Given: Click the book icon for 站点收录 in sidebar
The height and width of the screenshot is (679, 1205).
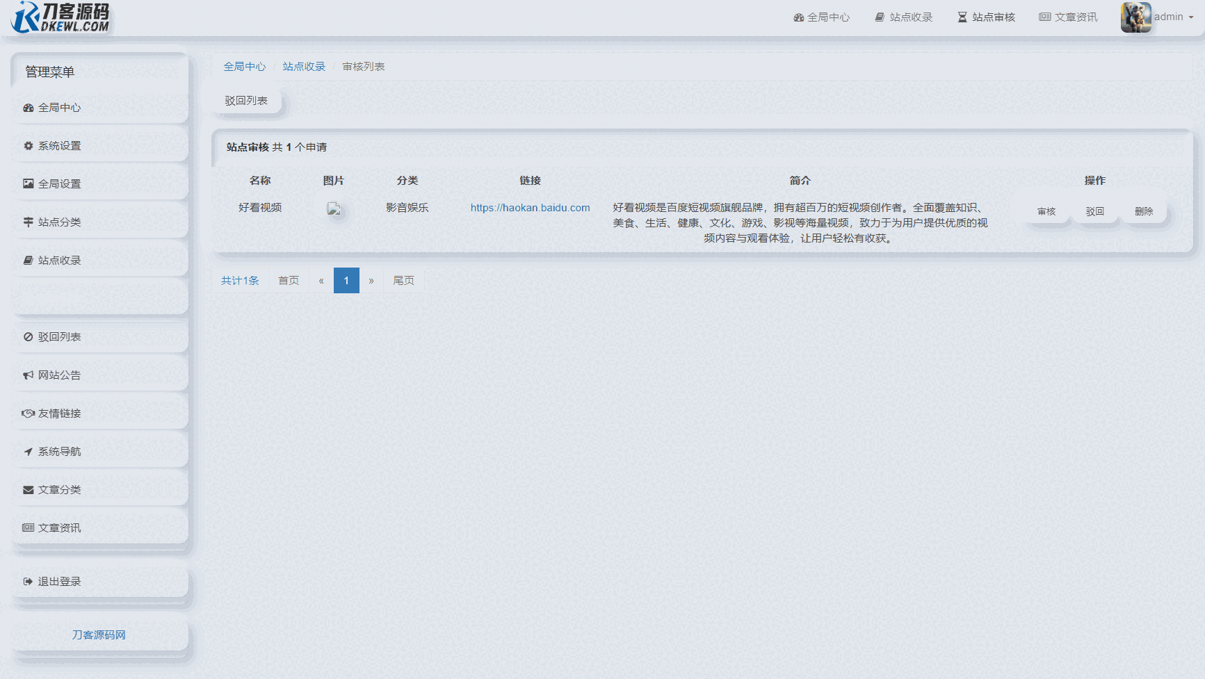Looking at the screenshot, I should click(29, 261).
